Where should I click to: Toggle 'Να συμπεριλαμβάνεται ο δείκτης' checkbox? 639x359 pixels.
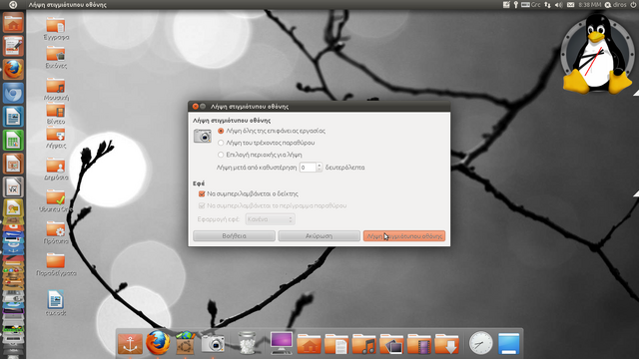point(202,193)
